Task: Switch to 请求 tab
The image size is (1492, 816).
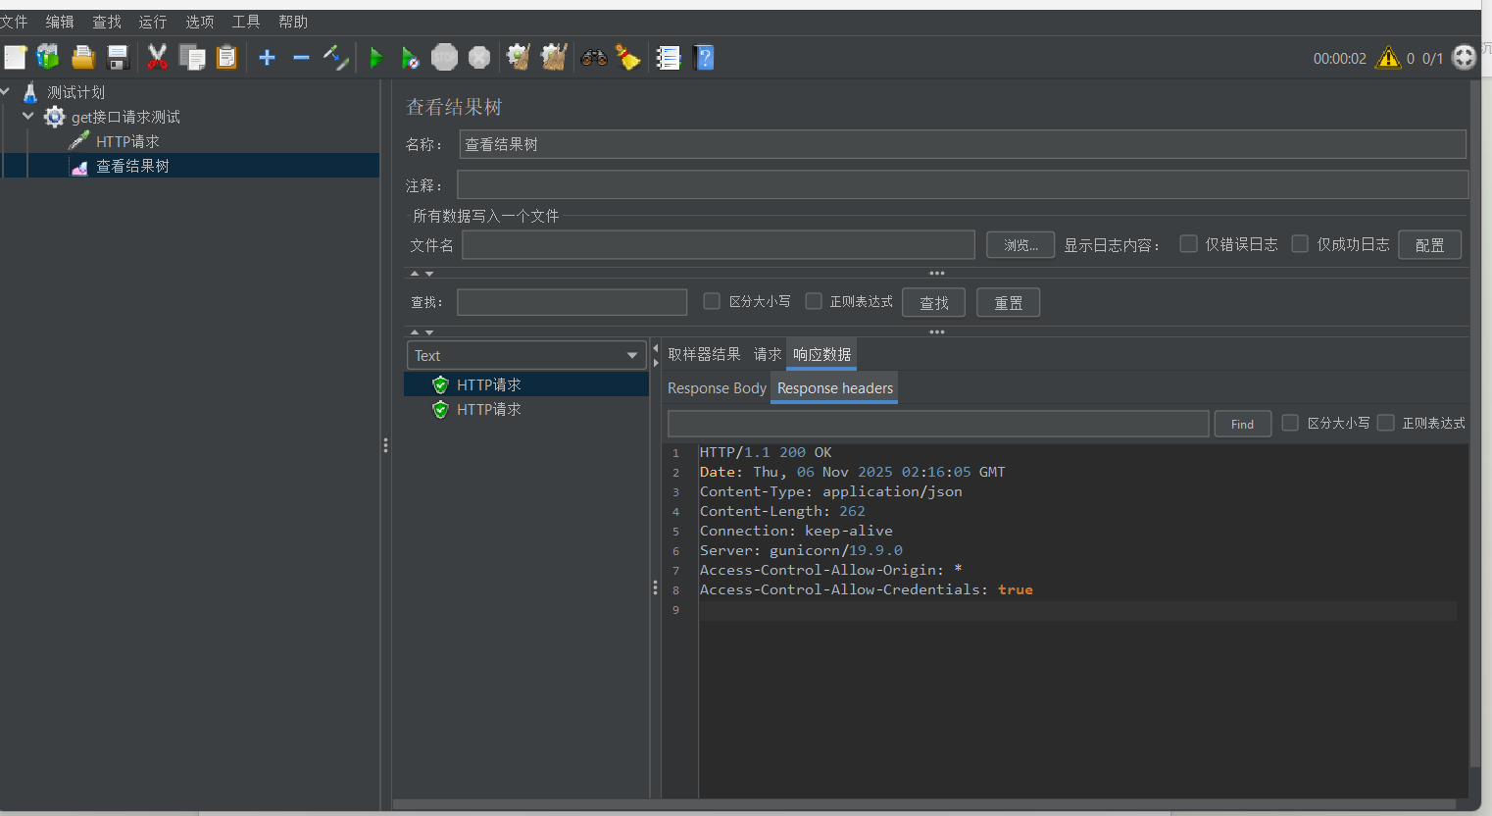Action: (768, 354)
